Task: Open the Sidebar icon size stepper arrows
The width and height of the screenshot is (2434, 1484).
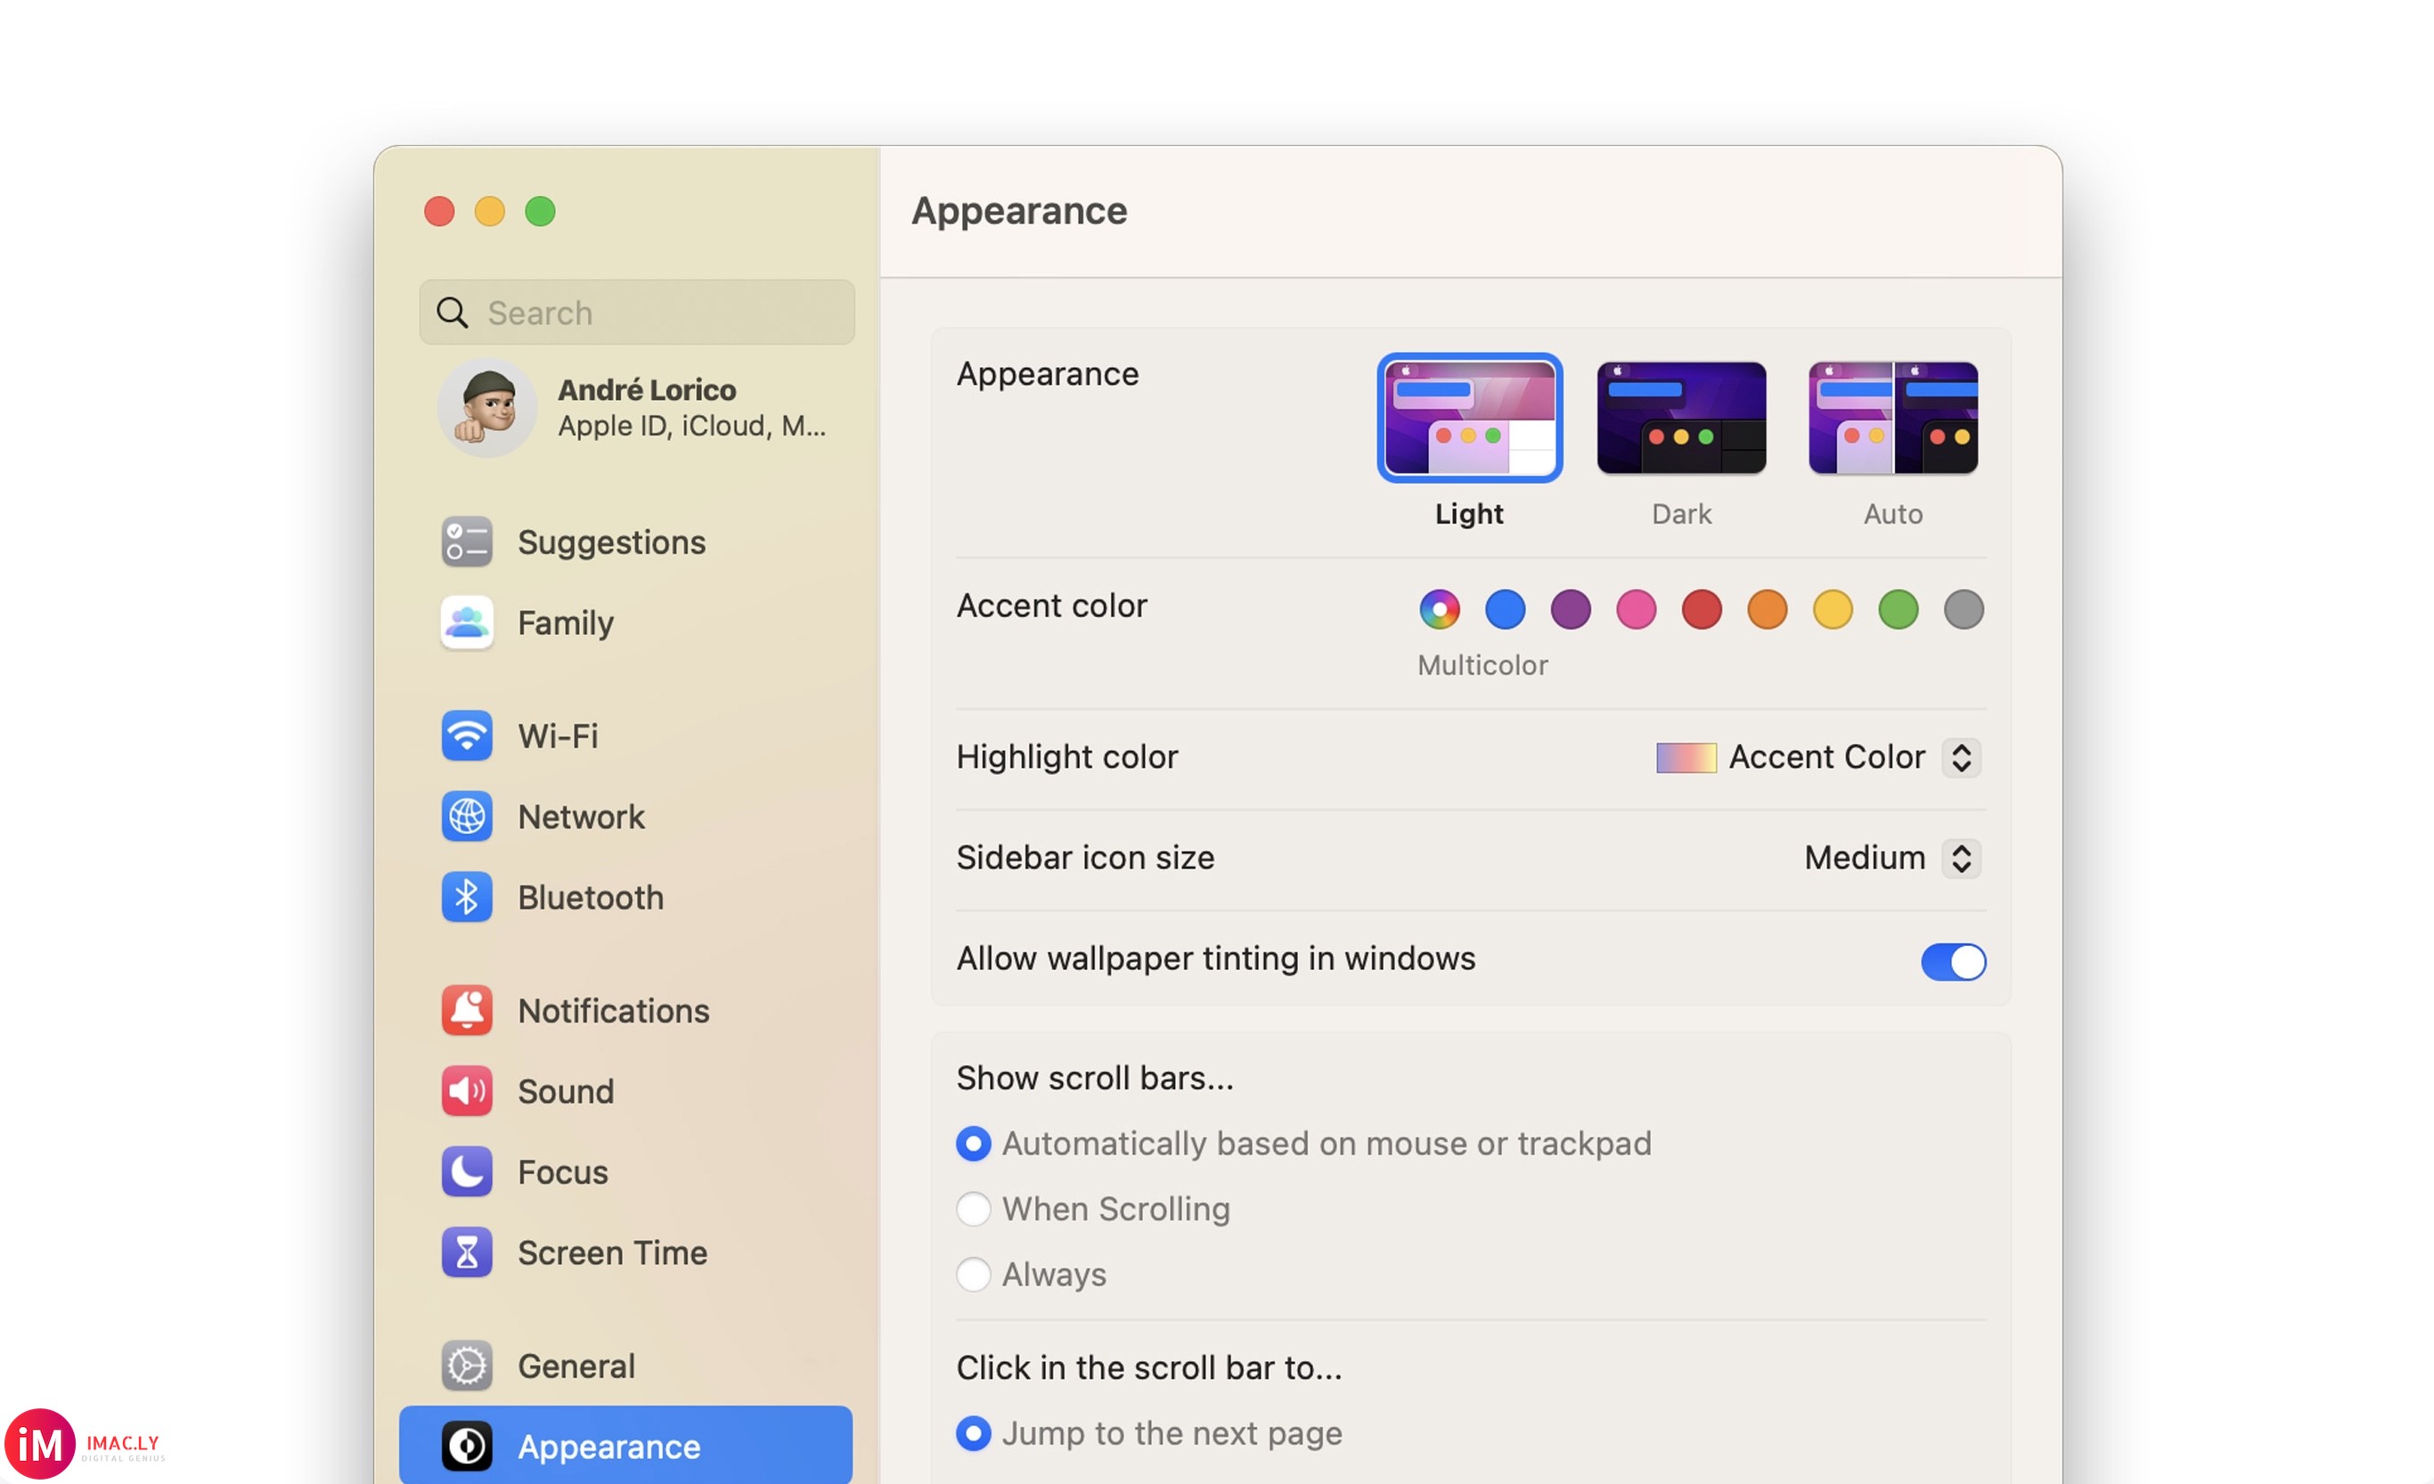Action: tap(1961, 858)
